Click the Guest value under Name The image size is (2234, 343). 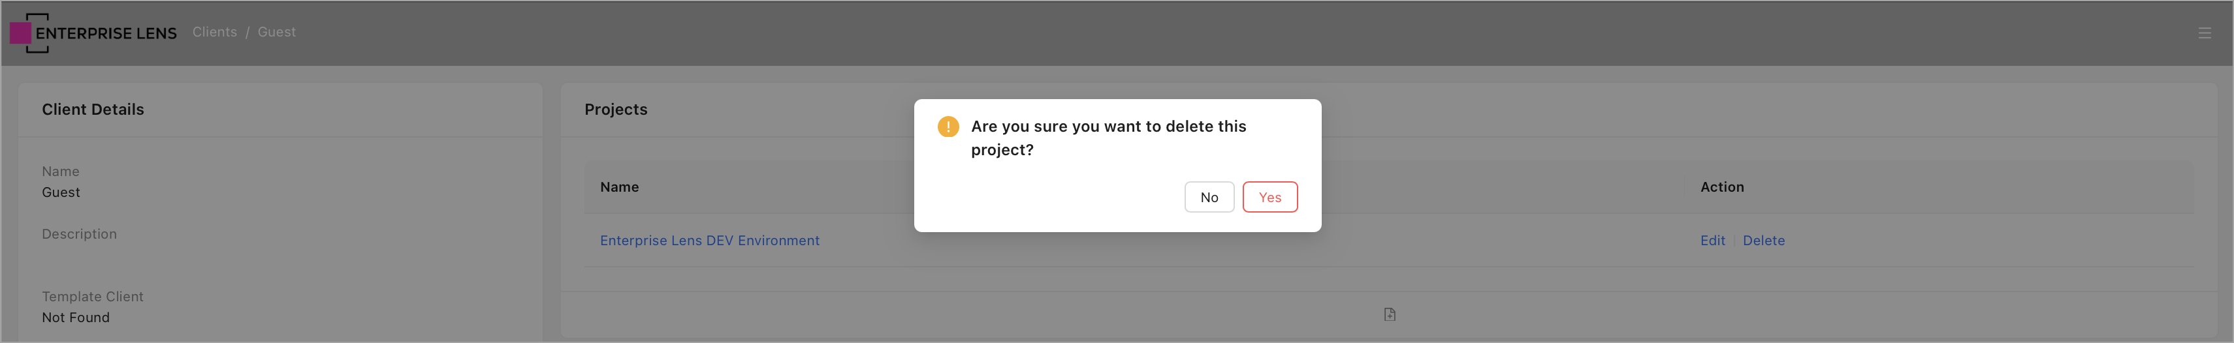point(61,192)
